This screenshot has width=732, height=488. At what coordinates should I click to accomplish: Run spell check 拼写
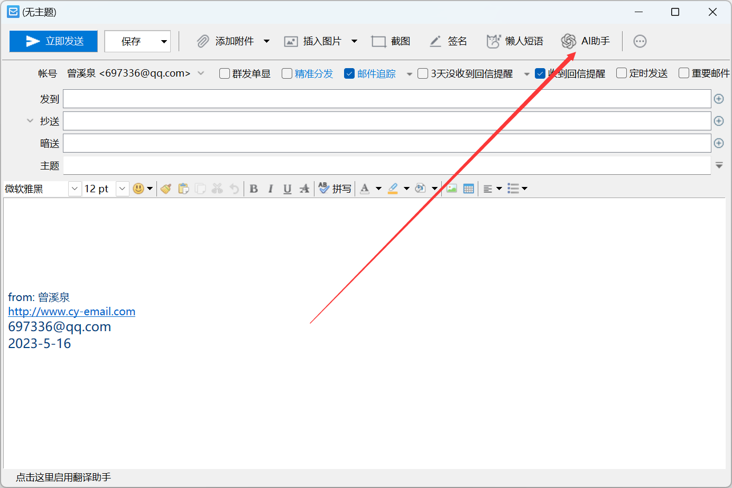click(335, 189)
